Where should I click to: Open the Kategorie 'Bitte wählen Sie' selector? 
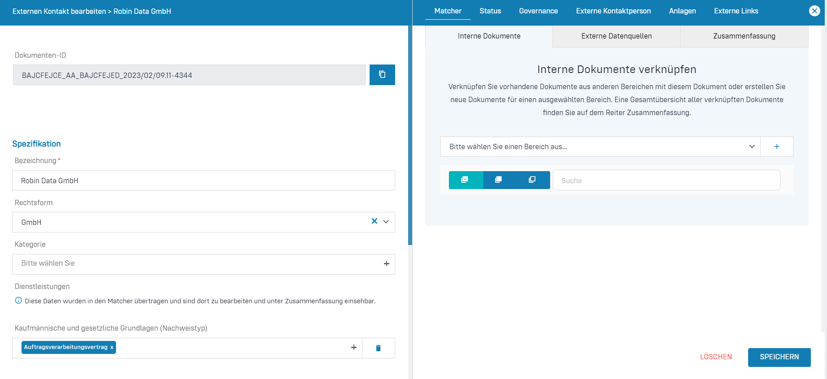(197, 264)
